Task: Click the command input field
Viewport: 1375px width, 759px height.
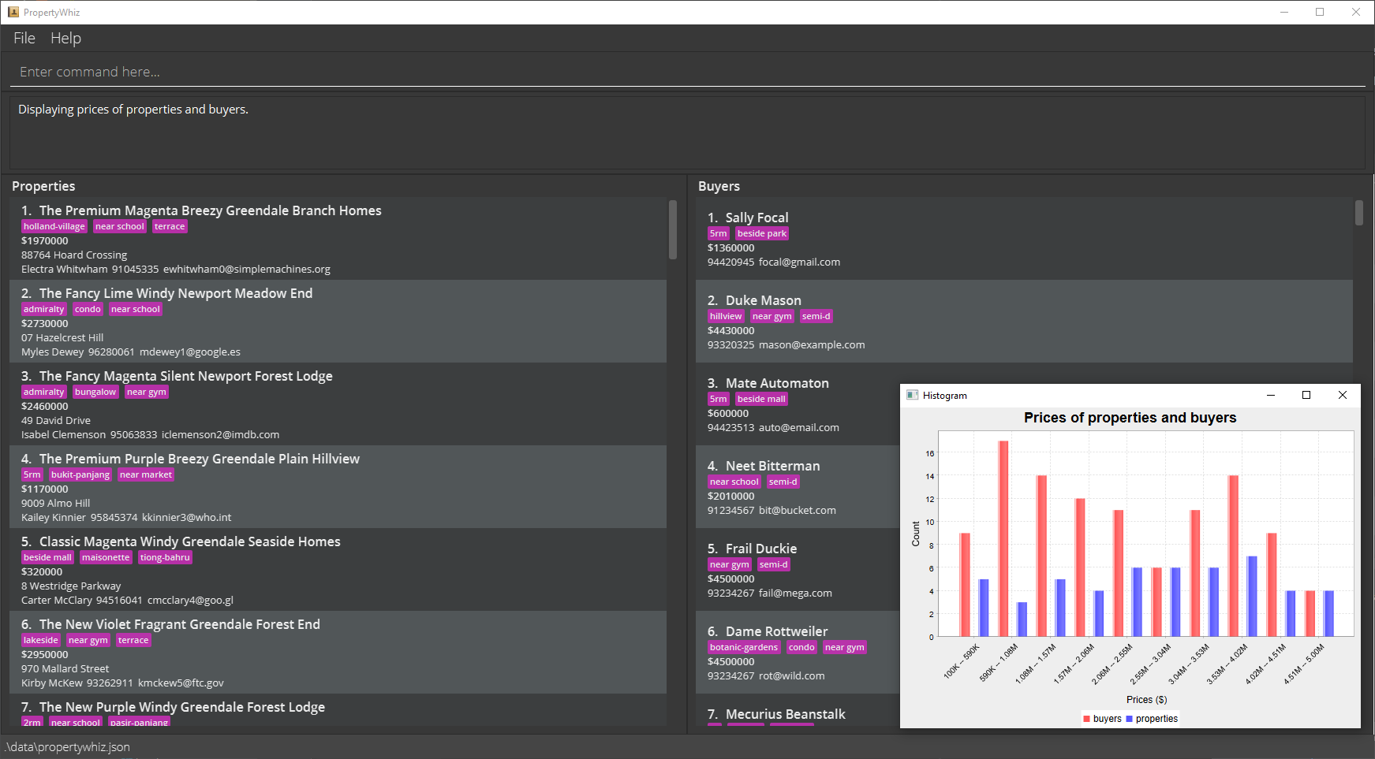Action: 687,72
